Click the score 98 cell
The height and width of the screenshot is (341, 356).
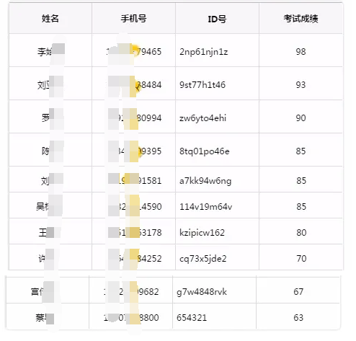[301, 52]
